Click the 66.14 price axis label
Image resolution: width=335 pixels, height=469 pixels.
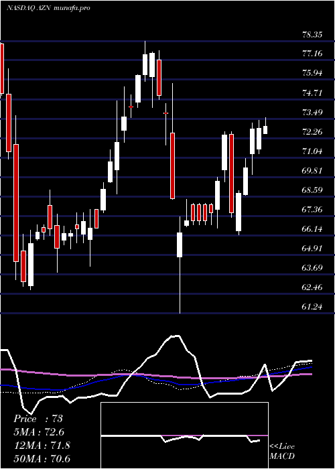(312, 229)
